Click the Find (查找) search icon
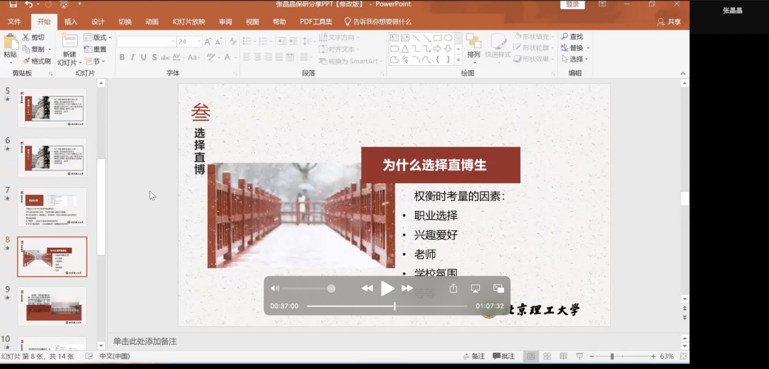The image size is (769, 369). tap(565, 37)
